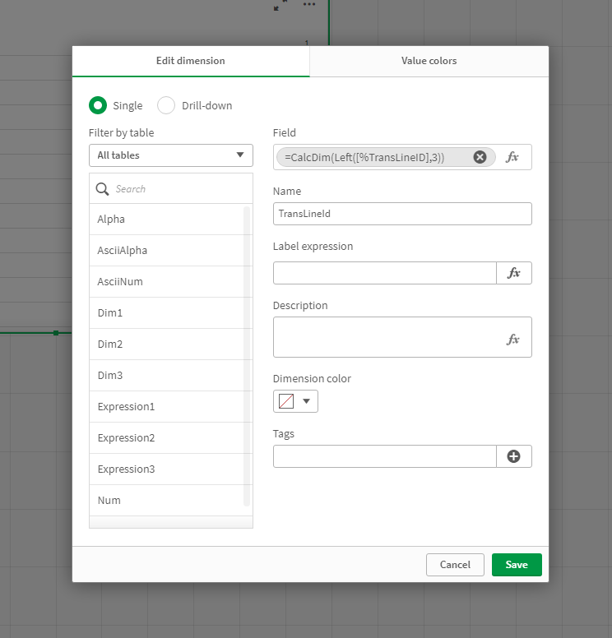This screenshot has width=612, height=638.
Task: Open the All tables filter dropdown
Action: point(170,155)
